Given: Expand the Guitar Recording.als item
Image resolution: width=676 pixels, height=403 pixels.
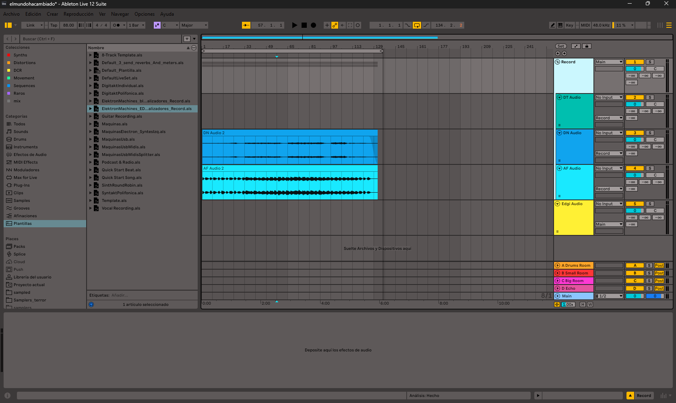Looking at the screenshot, I should point(91,116).
